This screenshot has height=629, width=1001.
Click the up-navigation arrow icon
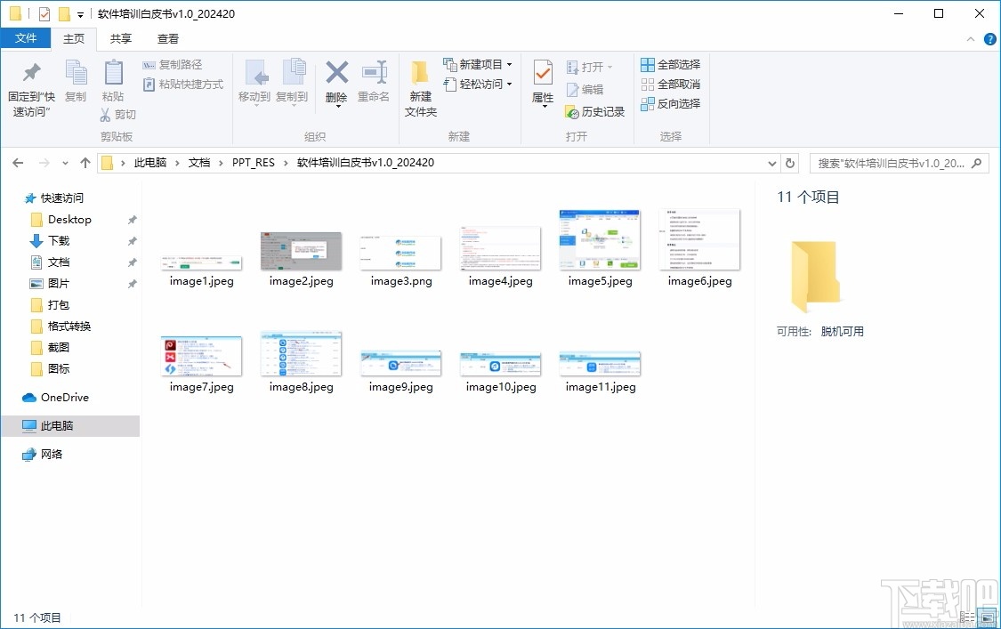pos(85,163)
